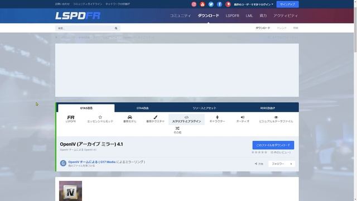Click the five-star rating display
The width and height of the screenshot is (357, 201).
pos(259,152)
